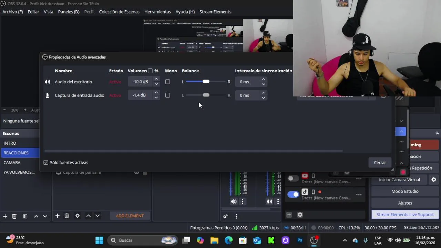Disable the TikTok destination toggle
The height and width of the screenshot is (248, 441).
click(x=293, y=195)
